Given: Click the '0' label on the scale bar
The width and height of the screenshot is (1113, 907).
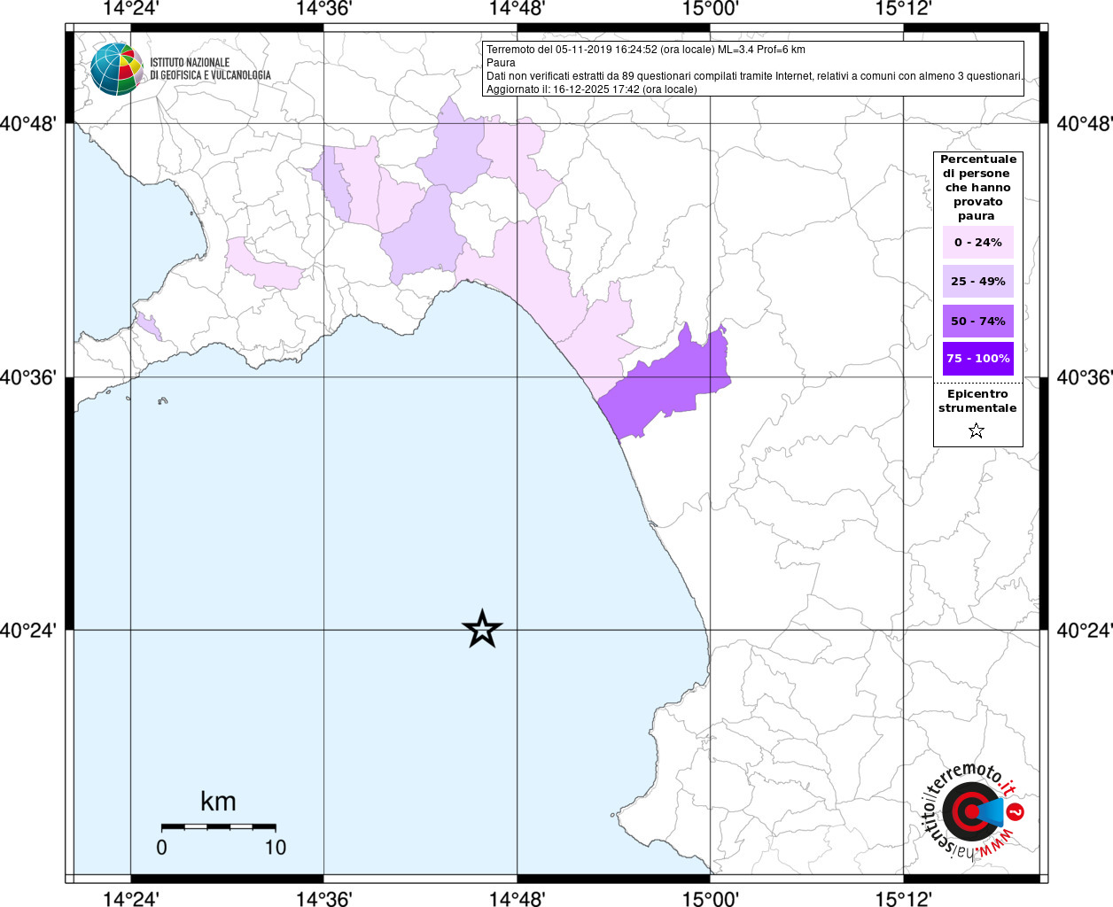Looking at the screenshot, I should pos(161,847).
